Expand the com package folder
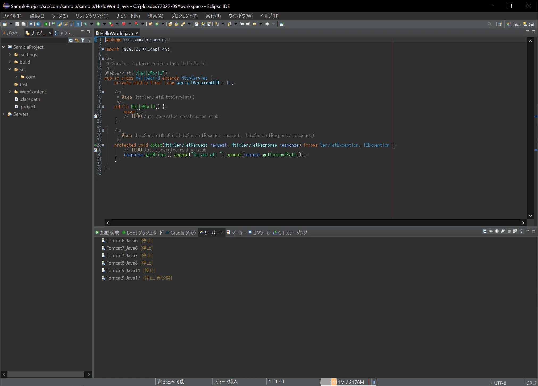The image size is (538, 386). pos(16,77)
